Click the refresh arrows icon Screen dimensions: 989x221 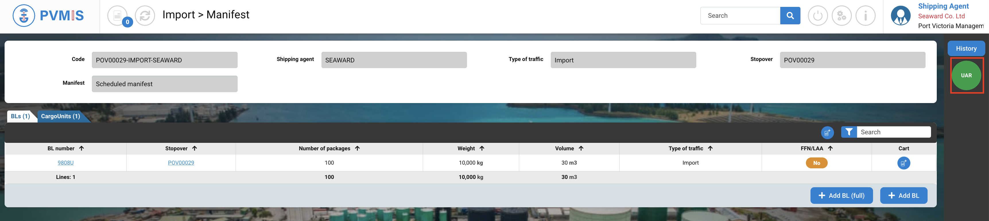pos(145,16)
